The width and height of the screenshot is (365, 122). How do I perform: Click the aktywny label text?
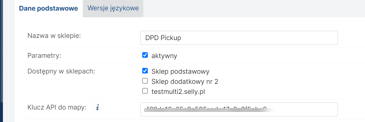(164, 56)
